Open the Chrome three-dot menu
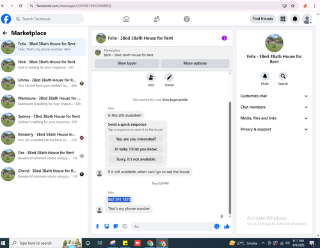This screenshot has width=320, height=248. click(314, 6)
